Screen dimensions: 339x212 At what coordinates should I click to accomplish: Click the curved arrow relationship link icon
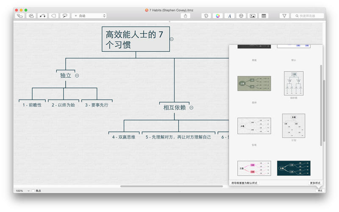[x=42, y=16]
